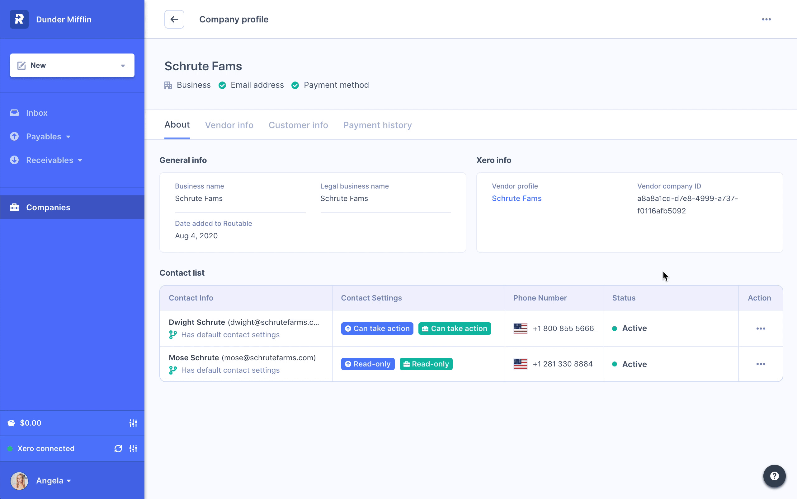Viewport: 797px width, 499px height.
Task: Switch to the Vendor info tab
Action: 229,125
